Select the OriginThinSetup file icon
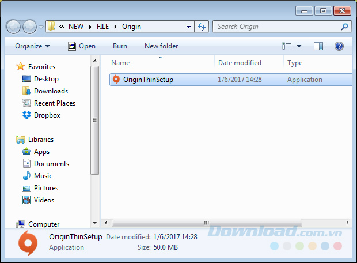The height and width of the screenshot is (263, 357). (116, 80)
